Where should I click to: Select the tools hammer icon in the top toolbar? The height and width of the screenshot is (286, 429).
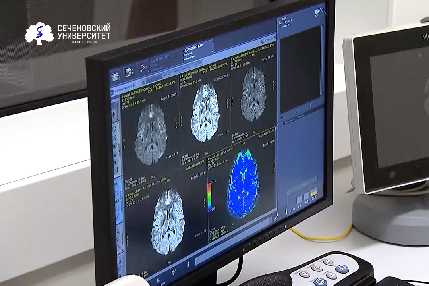[144, 68]
